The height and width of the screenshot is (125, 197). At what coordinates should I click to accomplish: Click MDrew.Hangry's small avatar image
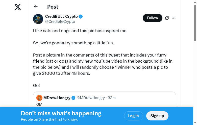[39, 98]
